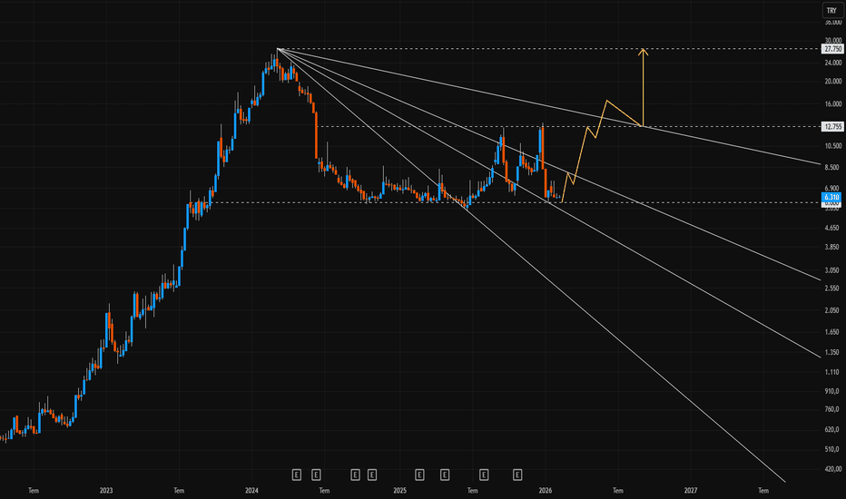Select the 27.750 price level label
The height and width of the screenshot is (499, 846).
832,49
